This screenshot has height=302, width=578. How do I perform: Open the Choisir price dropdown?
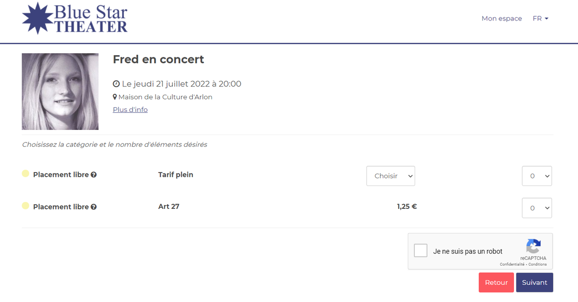(390, 176)
